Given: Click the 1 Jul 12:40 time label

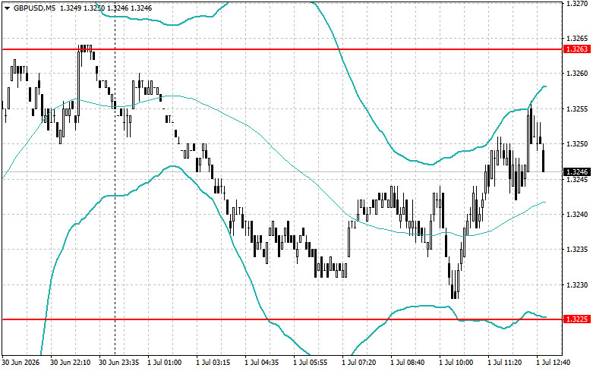Looking at the screenshot, I should tap(554, 363).
